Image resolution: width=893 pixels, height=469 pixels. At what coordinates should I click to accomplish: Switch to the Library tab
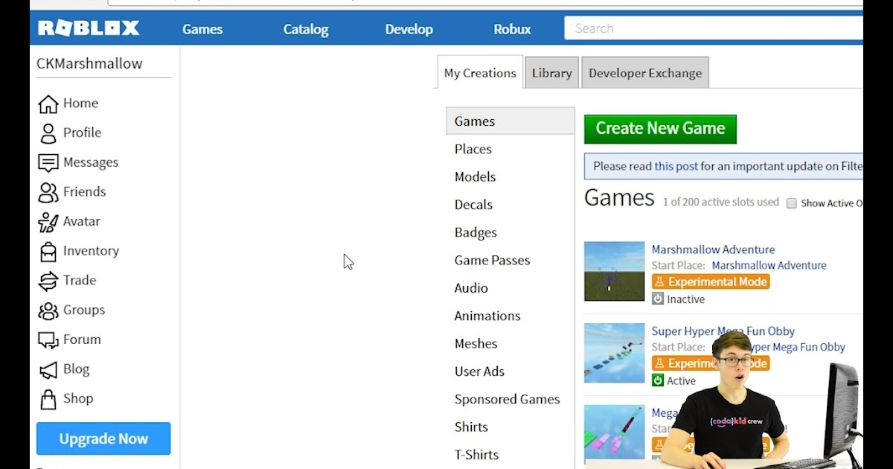pos(551,73)
